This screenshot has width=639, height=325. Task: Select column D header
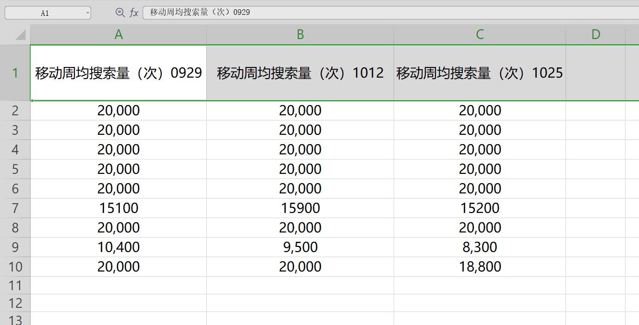(x=595, y=34)
